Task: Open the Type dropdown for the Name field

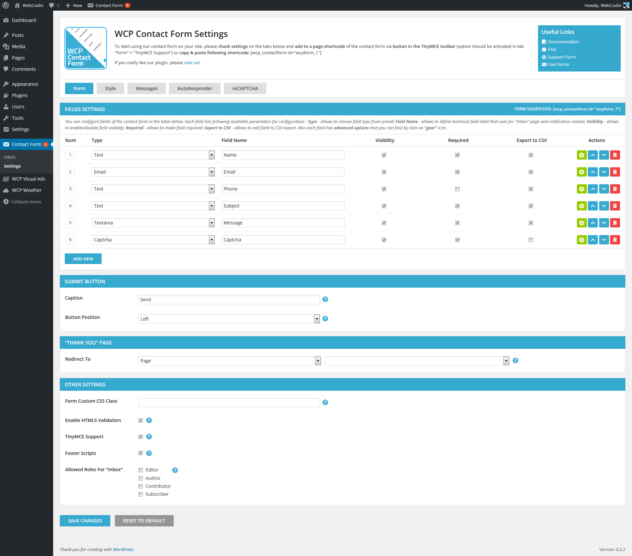Action: (x=212, y=155)
